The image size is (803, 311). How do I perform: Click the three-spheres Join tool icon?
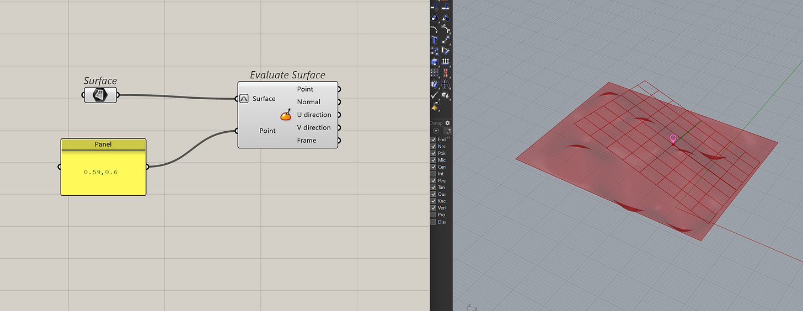tap(435, 18)
